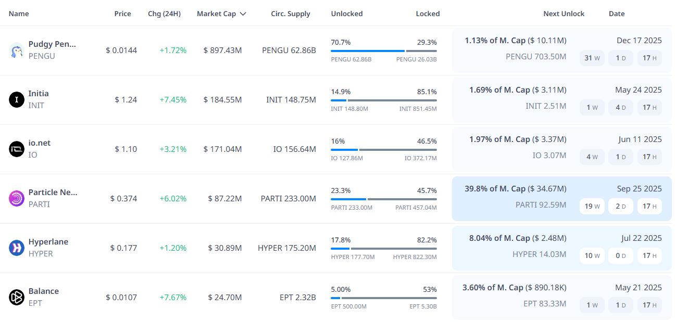Click the 10 W countdown badge
Image resolution: width=676 pixels, height=322 pixels.
click(x=592, y=255)
